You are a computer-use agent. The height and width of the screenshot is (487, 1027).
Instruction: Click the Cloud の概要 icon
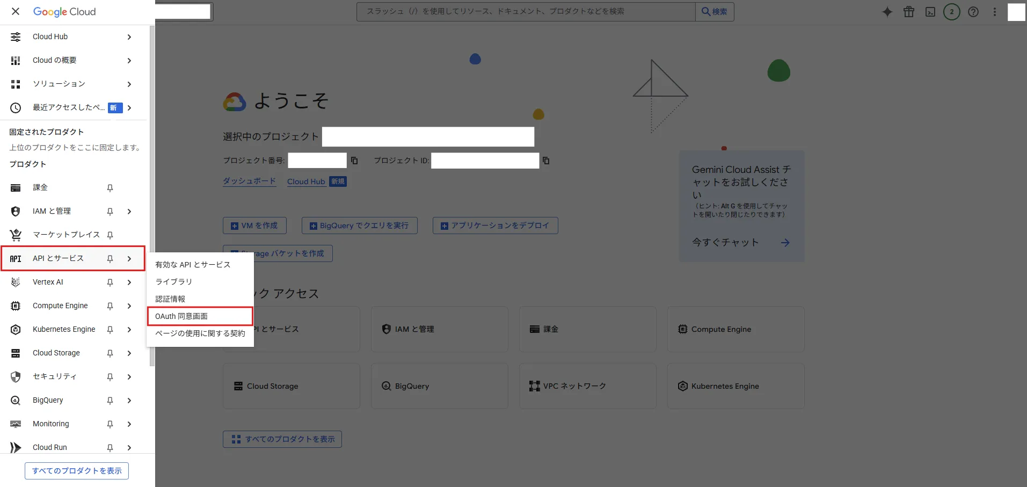coord(16,61)
